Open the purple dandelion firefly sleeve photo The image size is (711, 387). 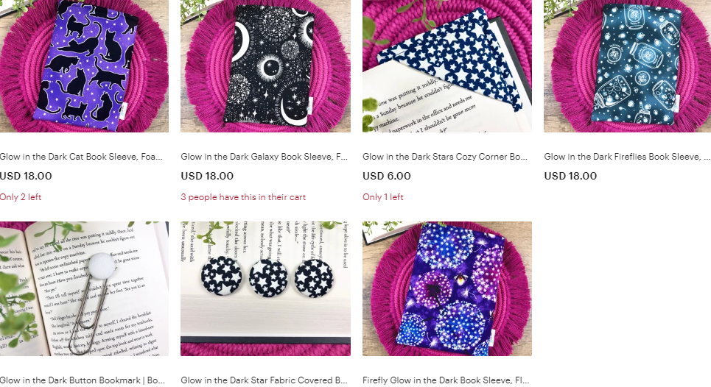click(x=447, y=289)
